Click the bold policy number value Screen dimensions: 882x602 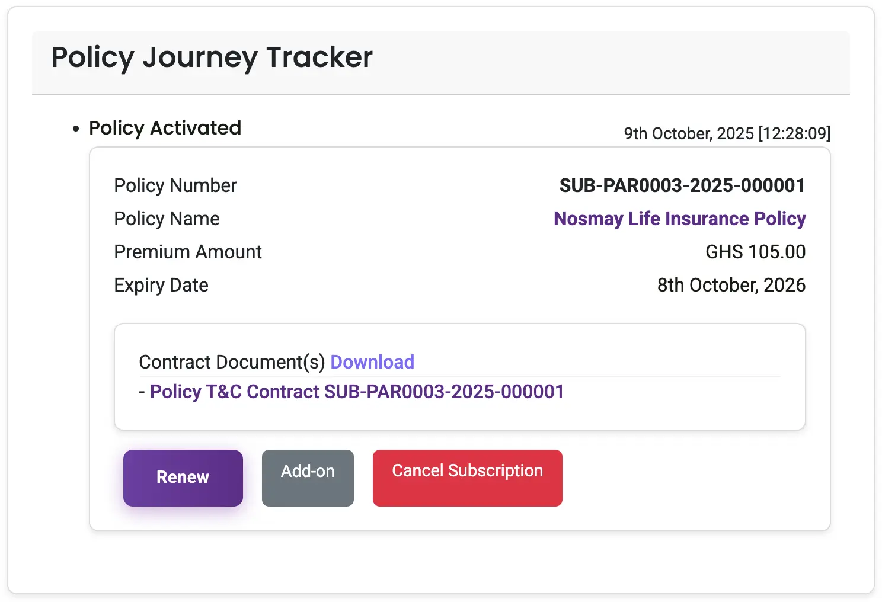[x=682, y=185]
